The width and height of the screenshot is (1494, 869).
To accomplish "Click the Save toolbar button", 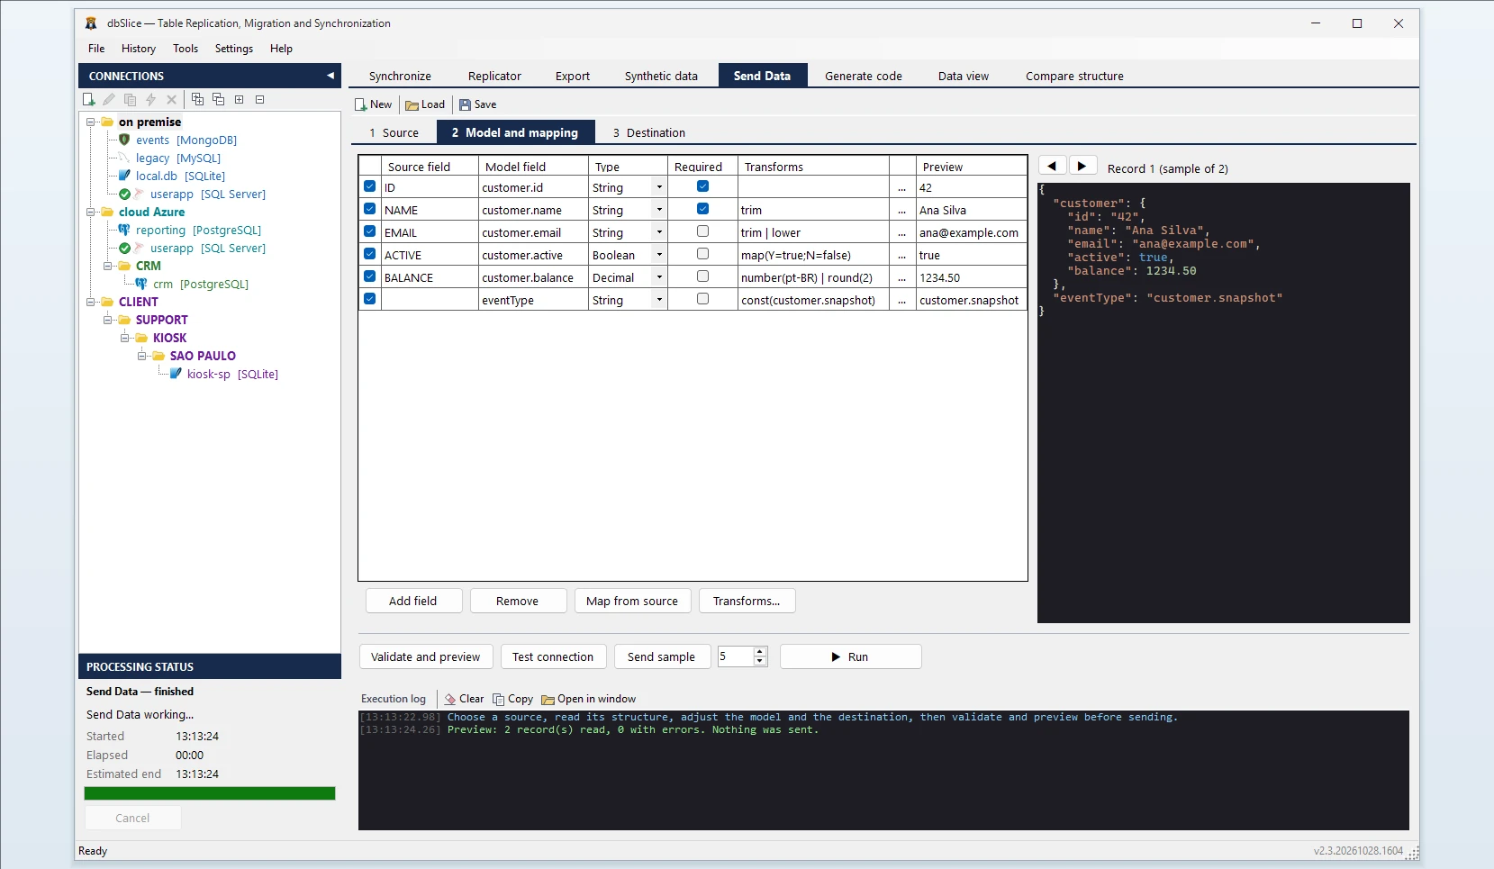I will 477,104.
